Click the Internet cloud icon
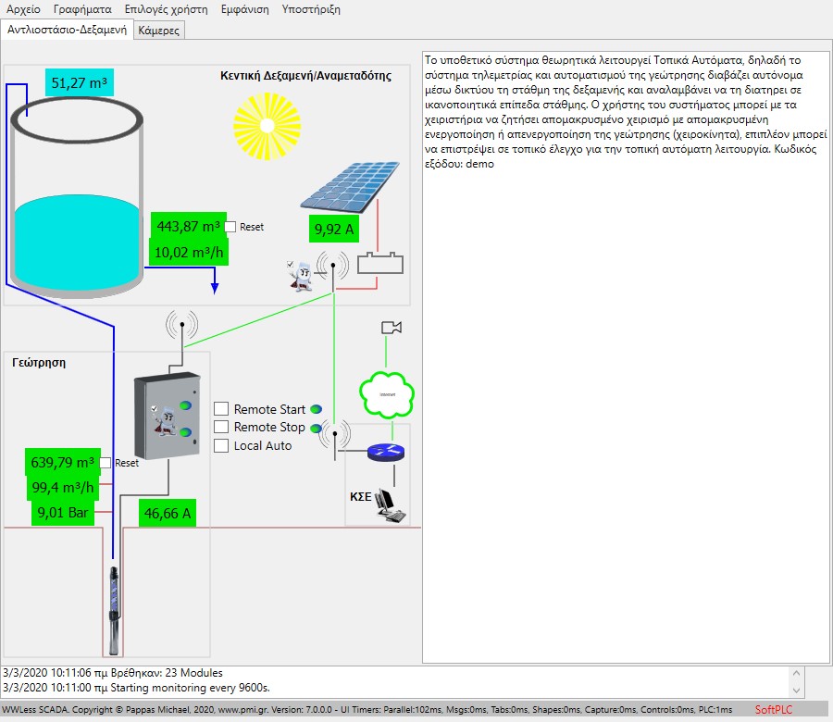 coord(386,393)
